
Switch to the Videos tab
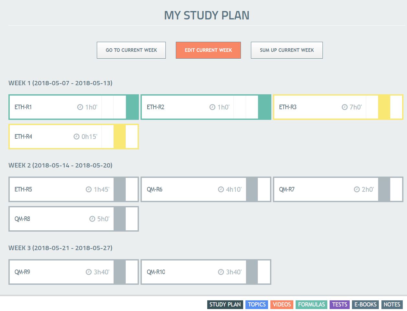[x=282, y=305]
